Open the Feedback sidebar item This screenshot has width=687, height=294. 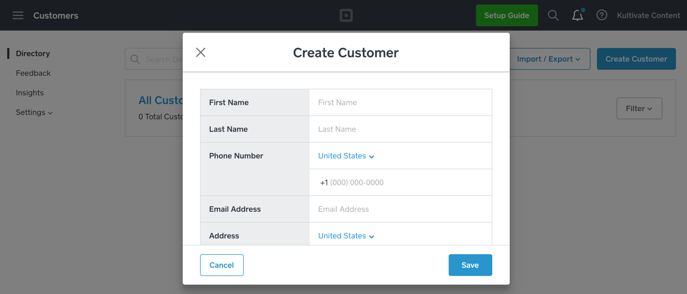click(x=33, y=73)
